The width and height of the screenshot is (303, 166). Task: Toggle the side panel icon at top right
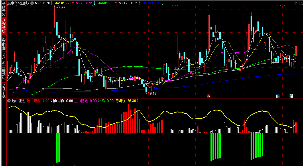(x=301, y=3)
